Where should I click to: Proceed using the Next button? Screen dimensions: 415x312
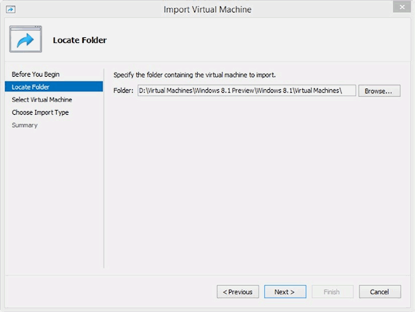[285, 292]
